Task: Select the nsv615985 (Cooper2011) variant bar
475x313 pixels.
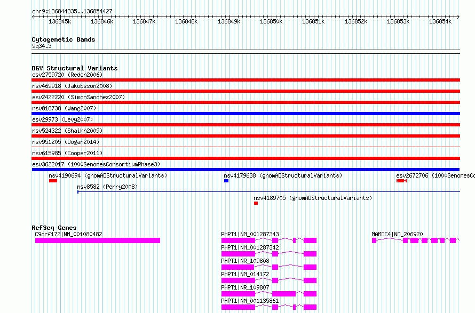Action: [246, 158]
